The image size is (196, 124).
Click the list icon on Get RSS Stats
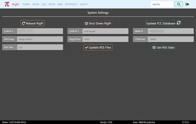pos(154,48)
